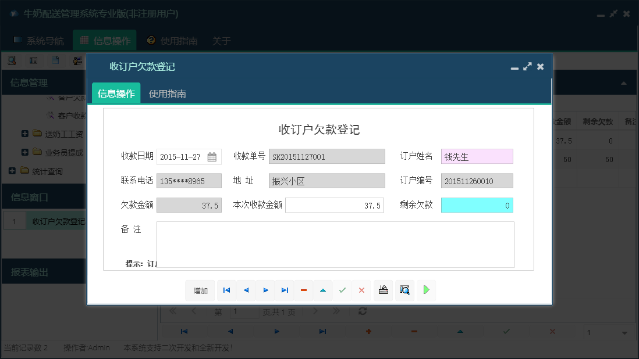
Task: Open the print icon in dialog toolbar
Action: coord(383,290)
